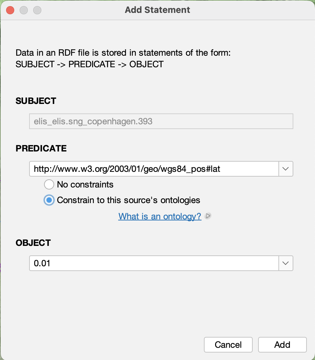Expand the Predicate dropdown arrow
The image size is (315, 360).
pos(286,169)
